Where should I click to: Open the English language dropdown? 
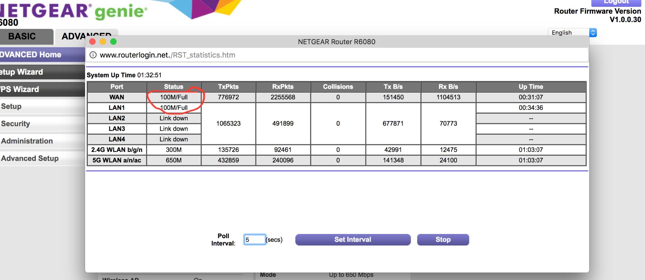572,32
